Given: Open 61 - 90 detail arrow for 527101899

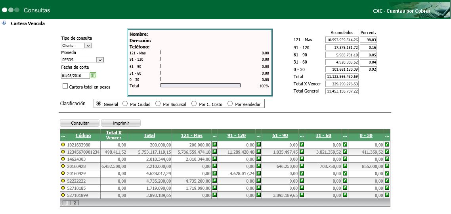Looking at the screenshot, I should pyautogui.click(x=302, y=195).
